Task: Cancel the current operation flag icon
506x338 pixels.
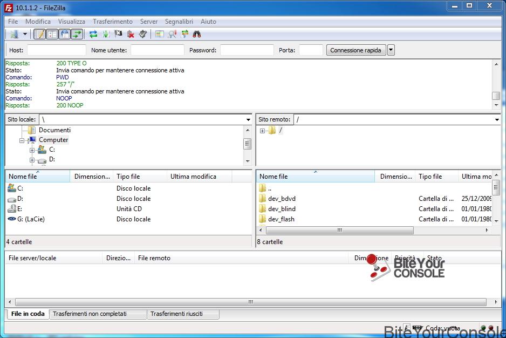Action: point(118,34)
